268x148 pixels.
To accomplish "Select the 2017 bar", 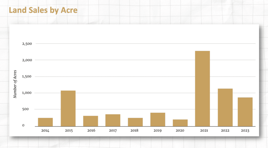I will click(x=113, y=120).
